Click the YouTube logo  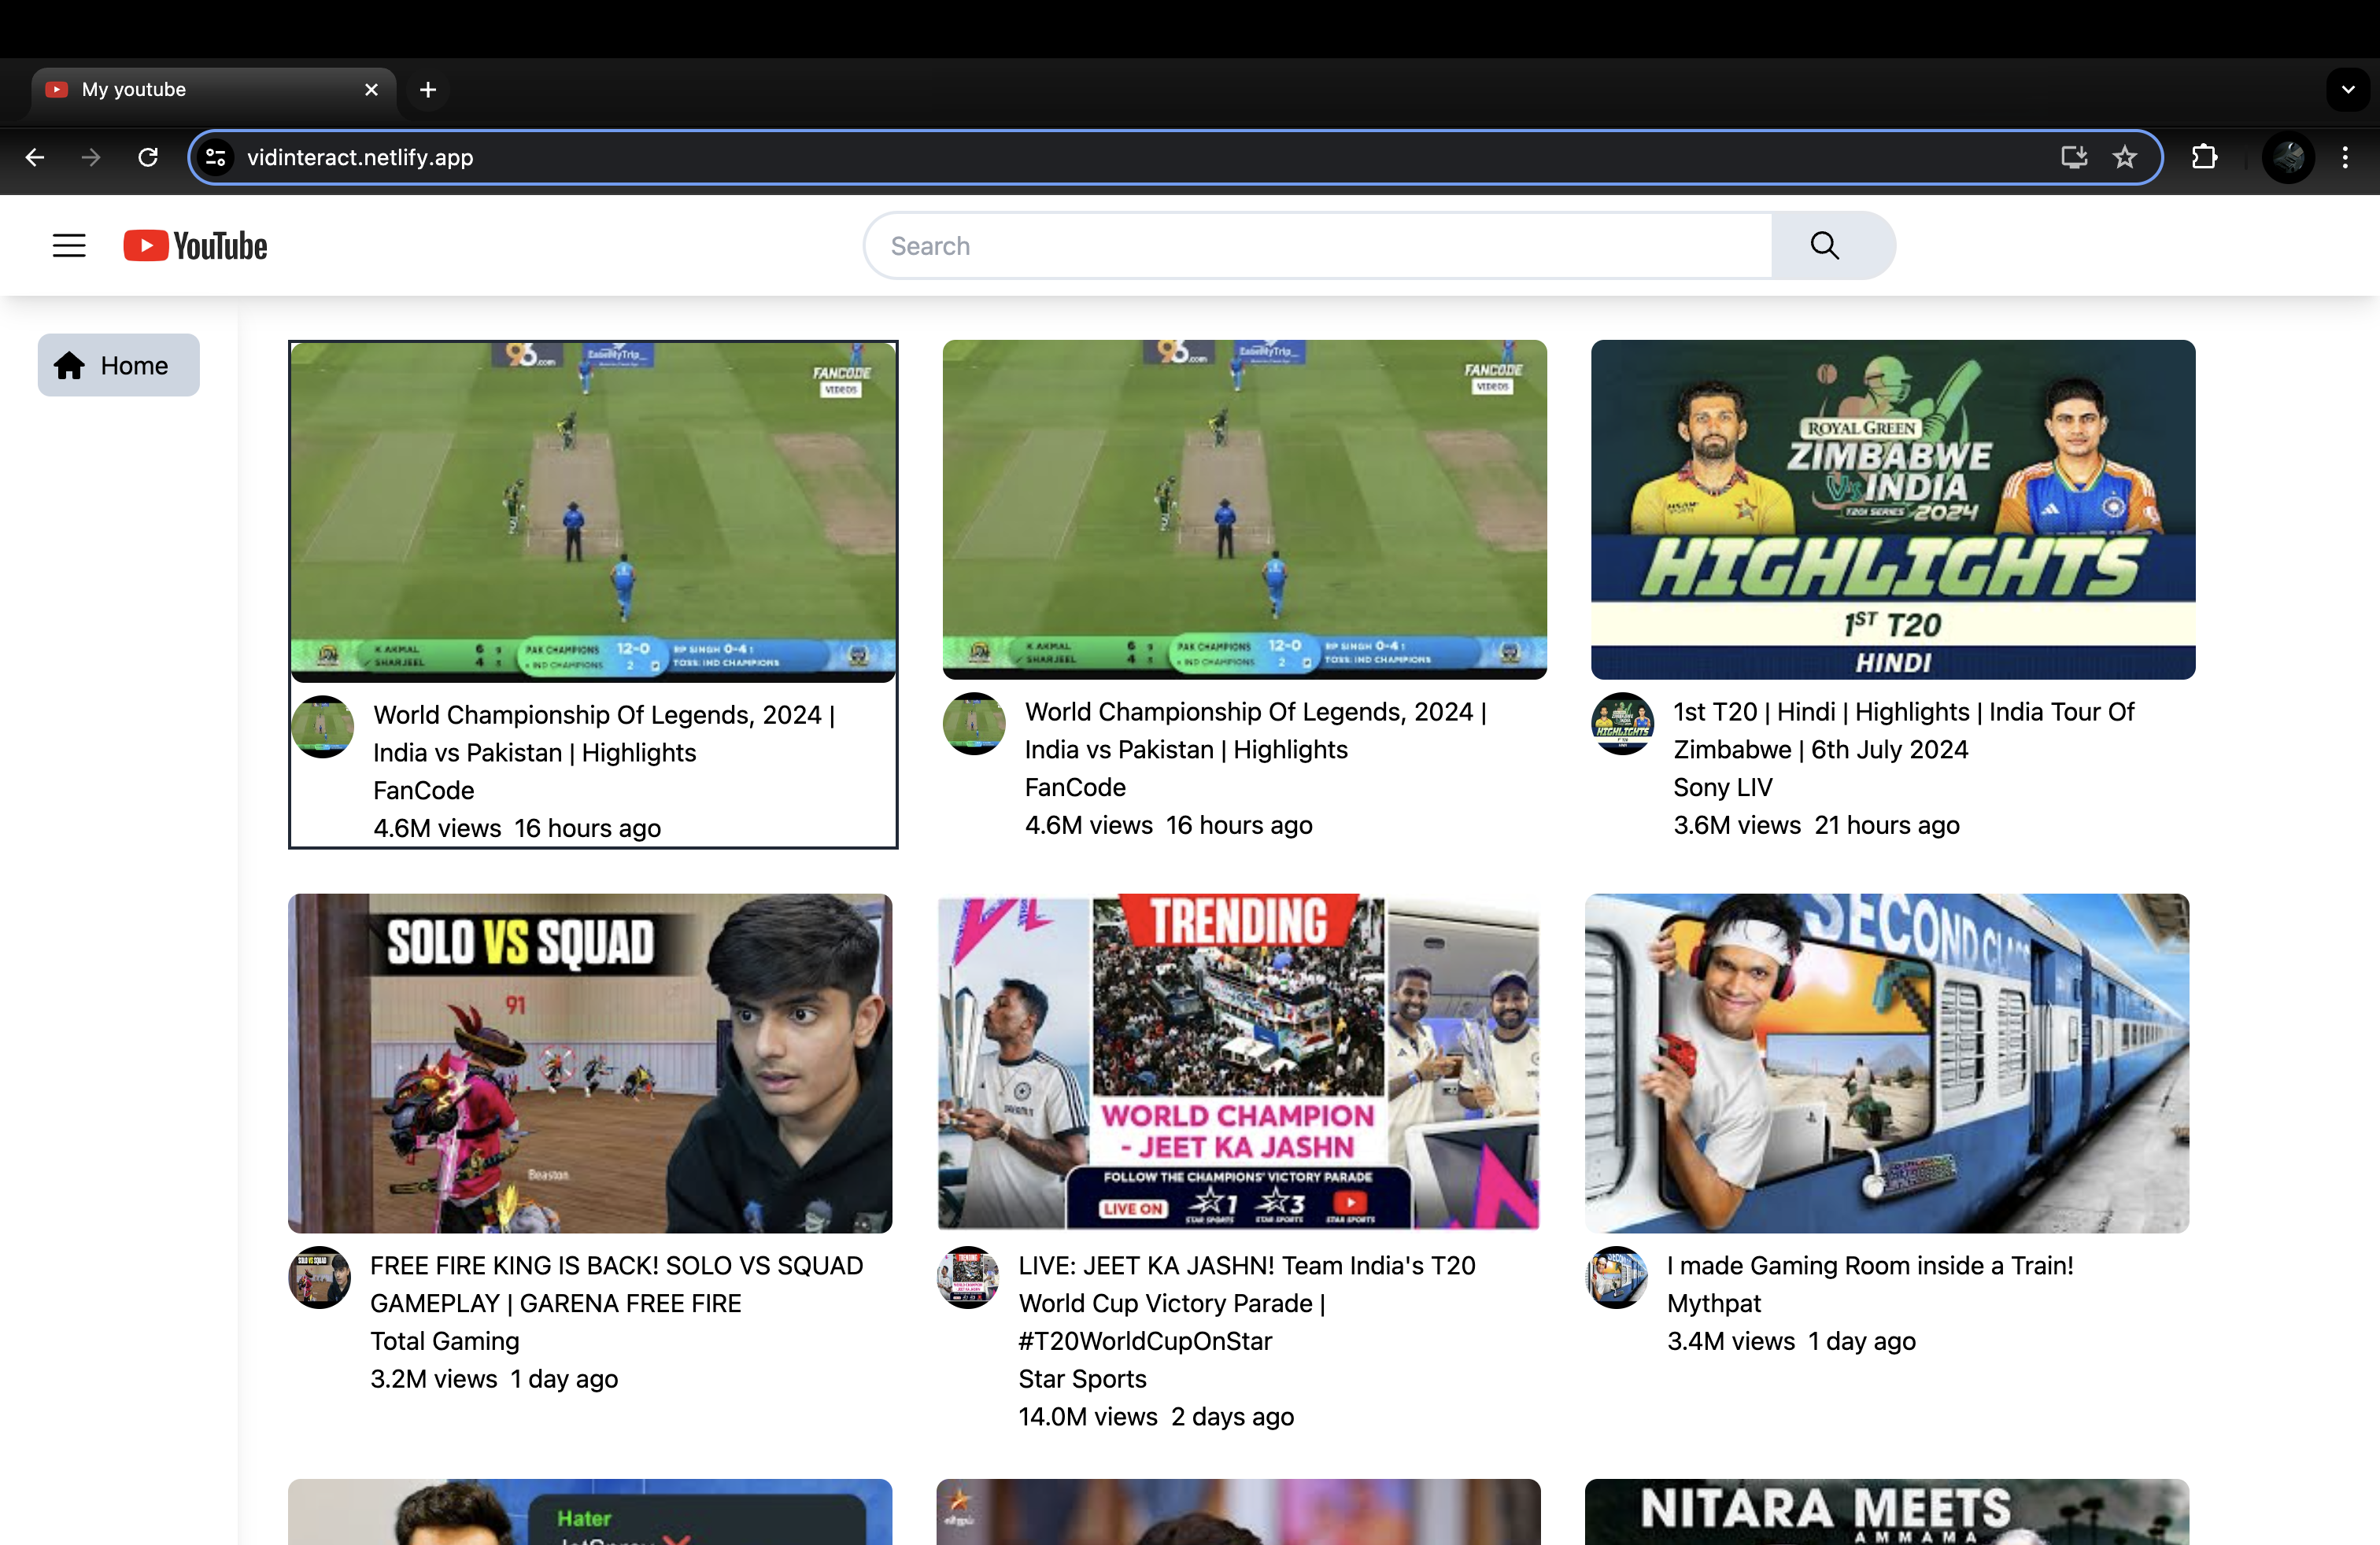coord(195,246)
